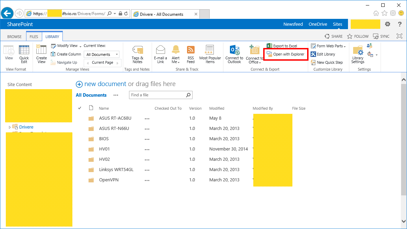Click the Focus on Content icon
Image resolution: width=407 pixels, height=229 pixels.
click(x=399, y=36)
